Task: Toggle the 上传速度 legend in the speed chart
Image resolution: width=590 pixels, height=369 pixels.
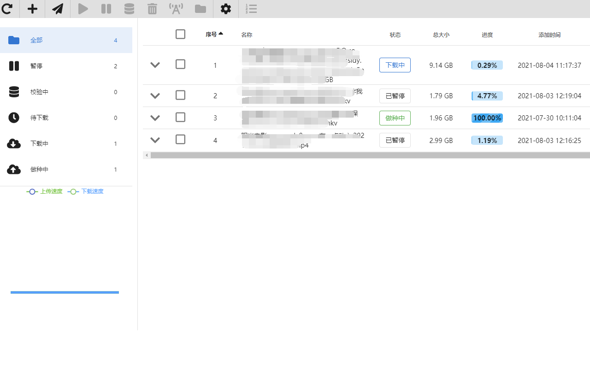Action: click(45, 191)
